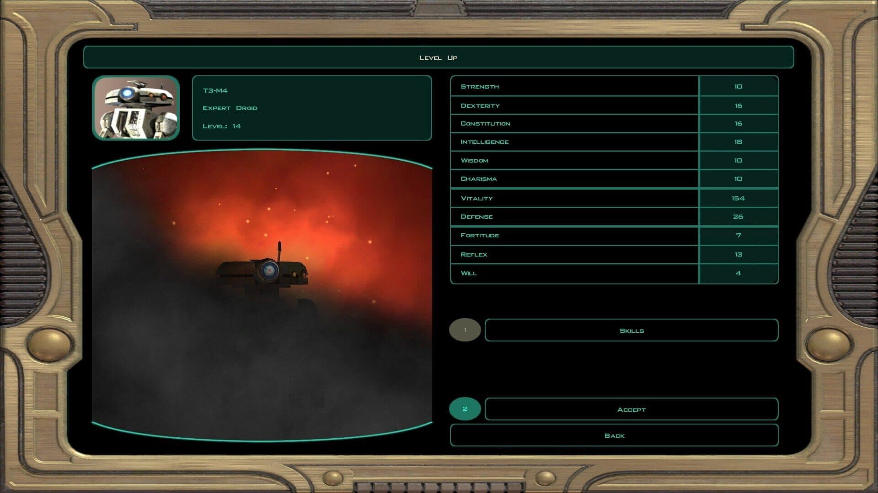Go Back to the previous screen
Viewport: 878px width, 493px height.
(x=616, y=435)
